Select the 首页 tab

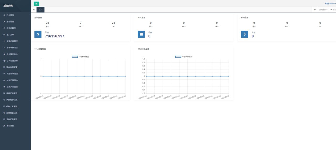point(40,10)
